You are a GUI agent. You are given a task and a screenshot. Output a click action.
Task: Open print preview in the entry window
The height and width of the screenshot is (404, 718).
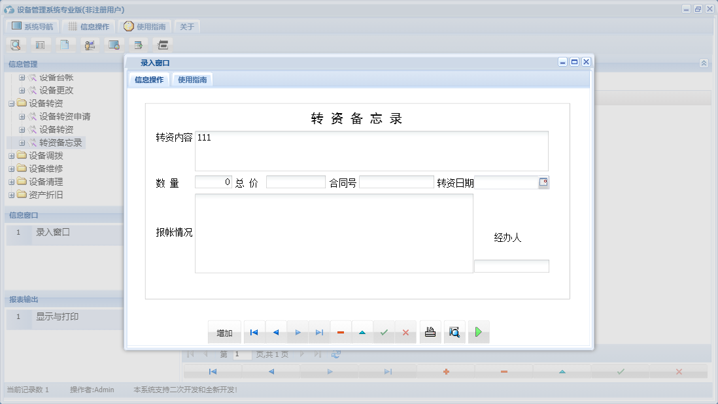coord(454,332)
